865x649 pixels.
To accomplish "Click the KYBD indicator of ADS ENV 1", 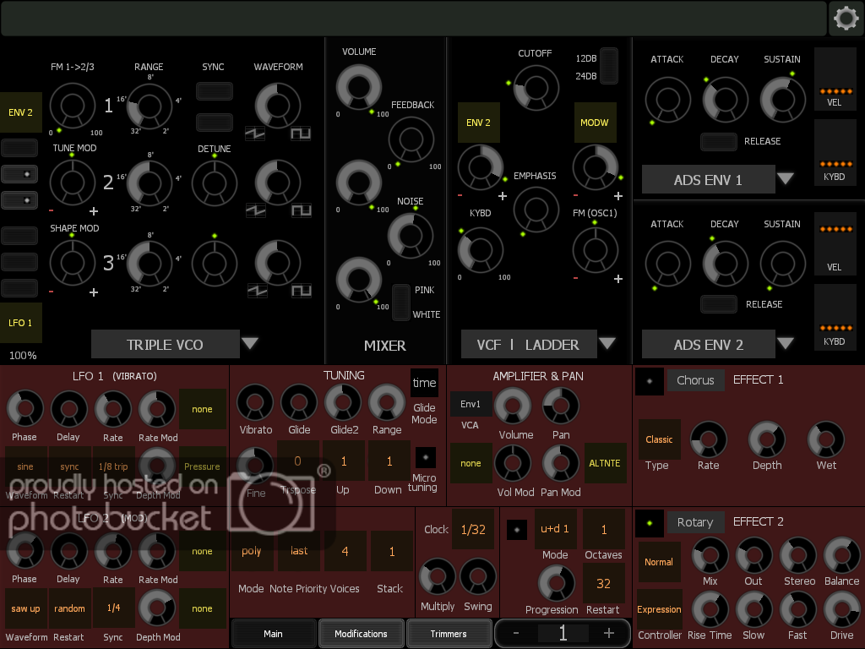I will tap(835, 152).
